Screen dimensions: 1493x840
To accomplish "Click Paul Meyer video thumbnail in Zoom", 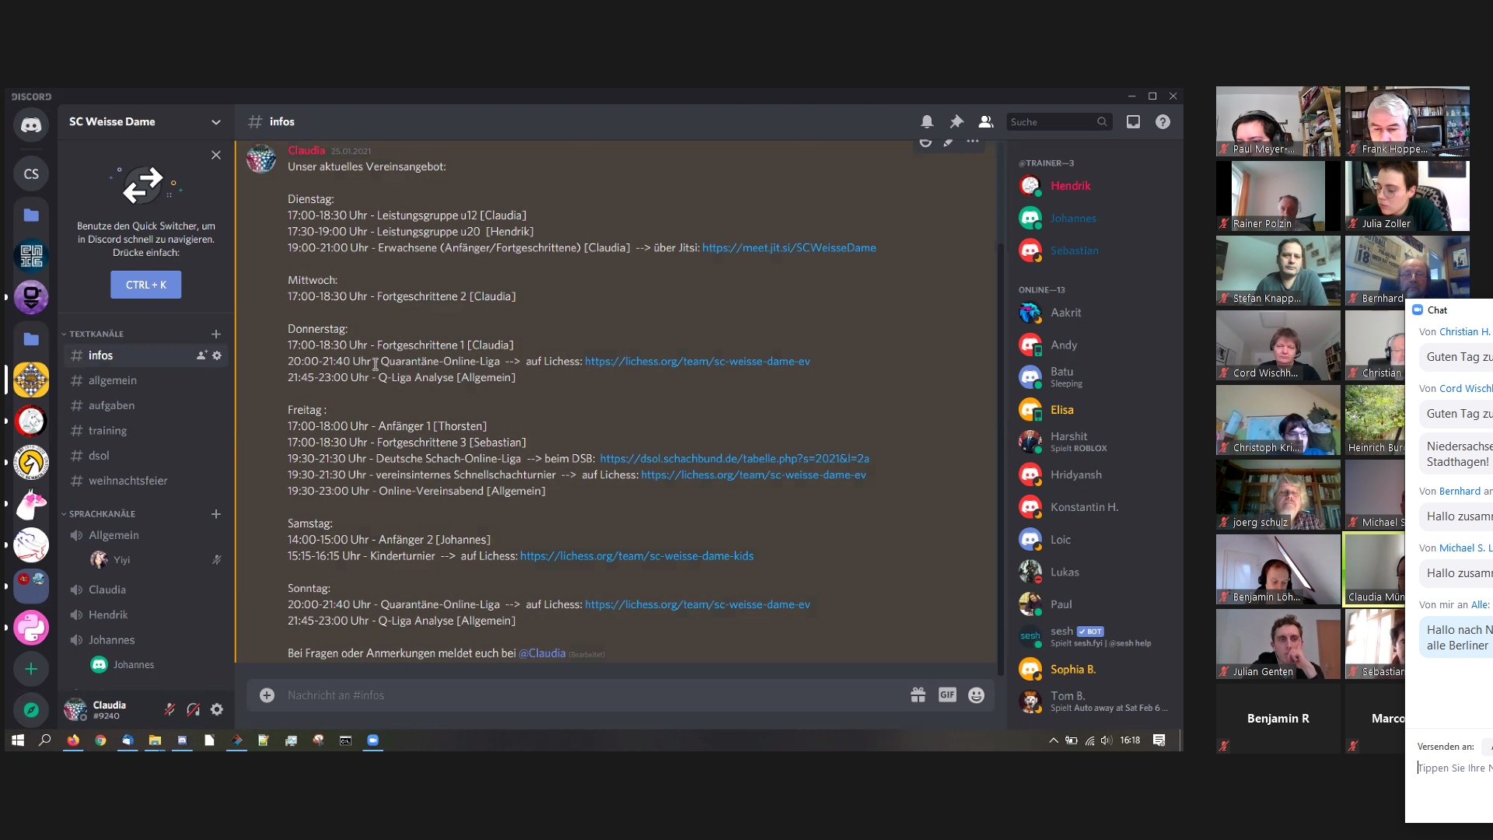I will [x=1278, y=121].
